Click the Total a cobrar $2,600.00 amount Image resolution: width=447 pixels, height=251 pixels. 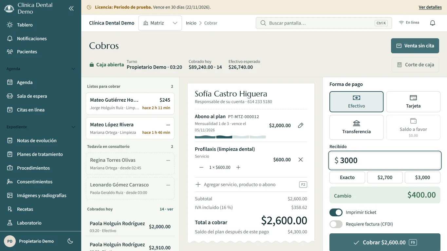click(284, 221)
